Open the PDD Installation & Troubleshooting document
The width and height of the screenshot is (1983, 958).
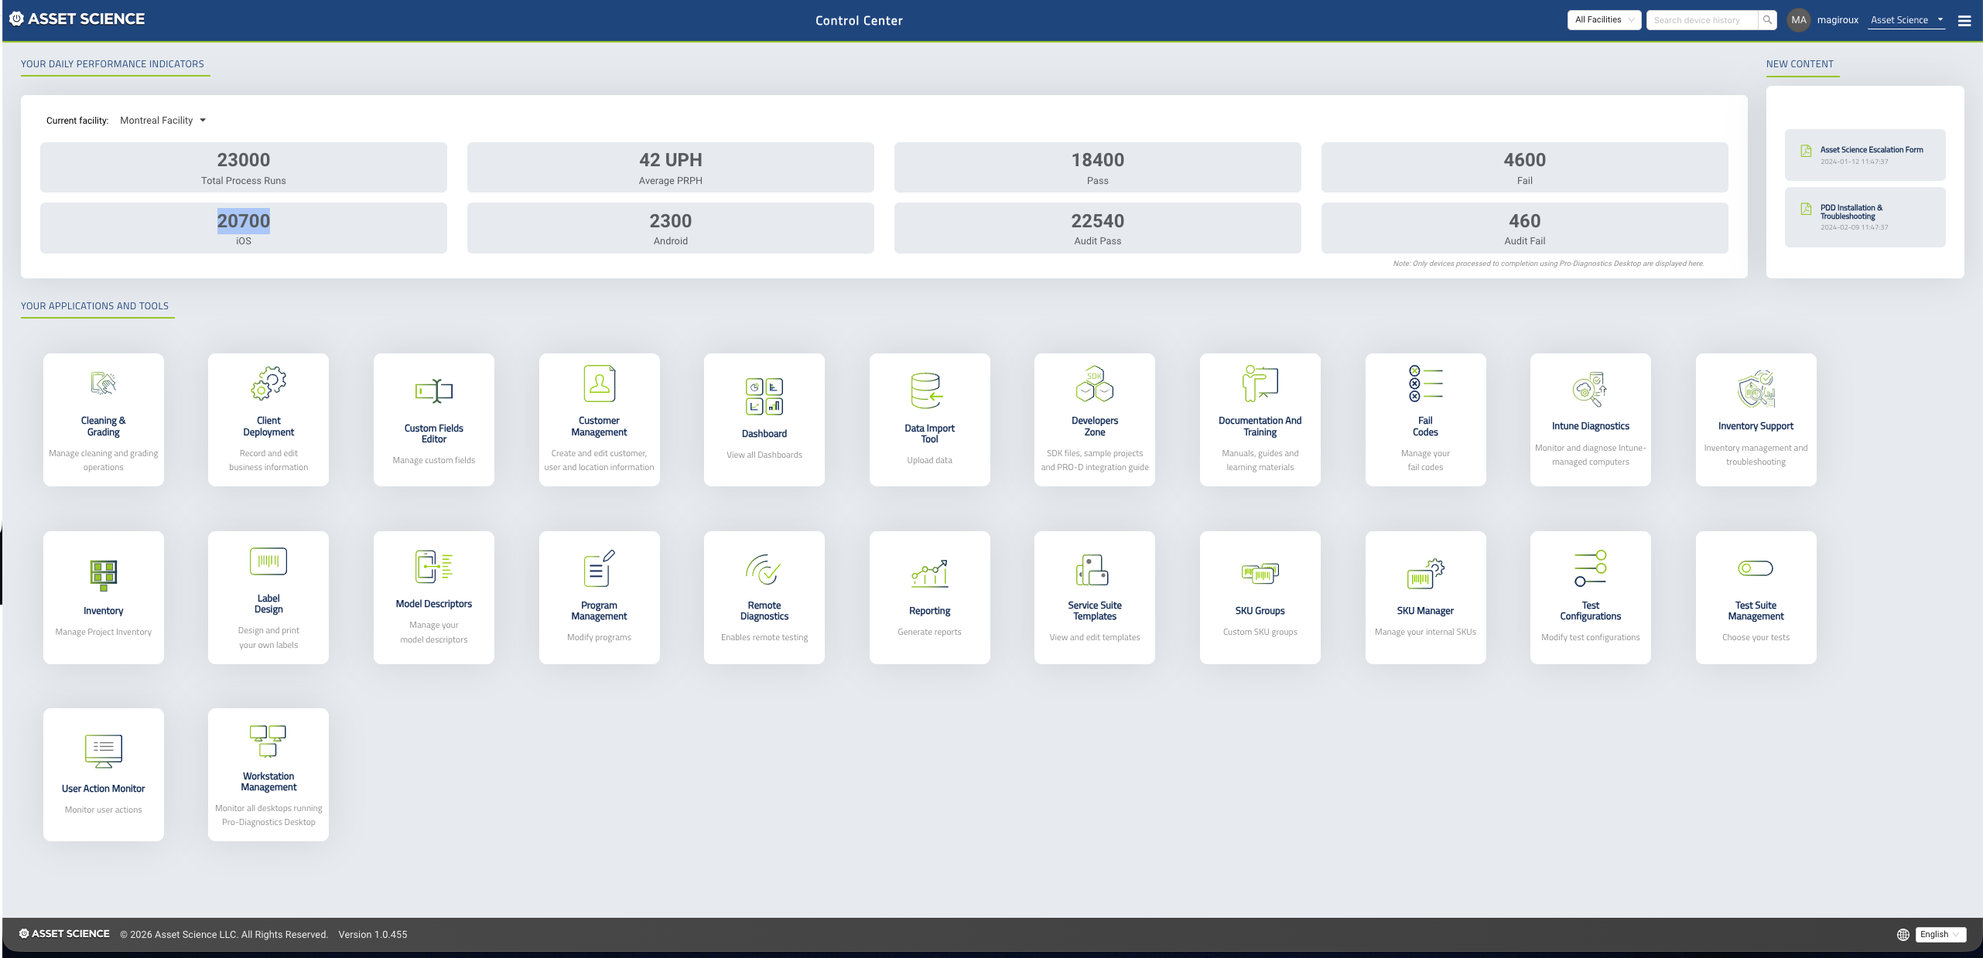coord(1865,216)
